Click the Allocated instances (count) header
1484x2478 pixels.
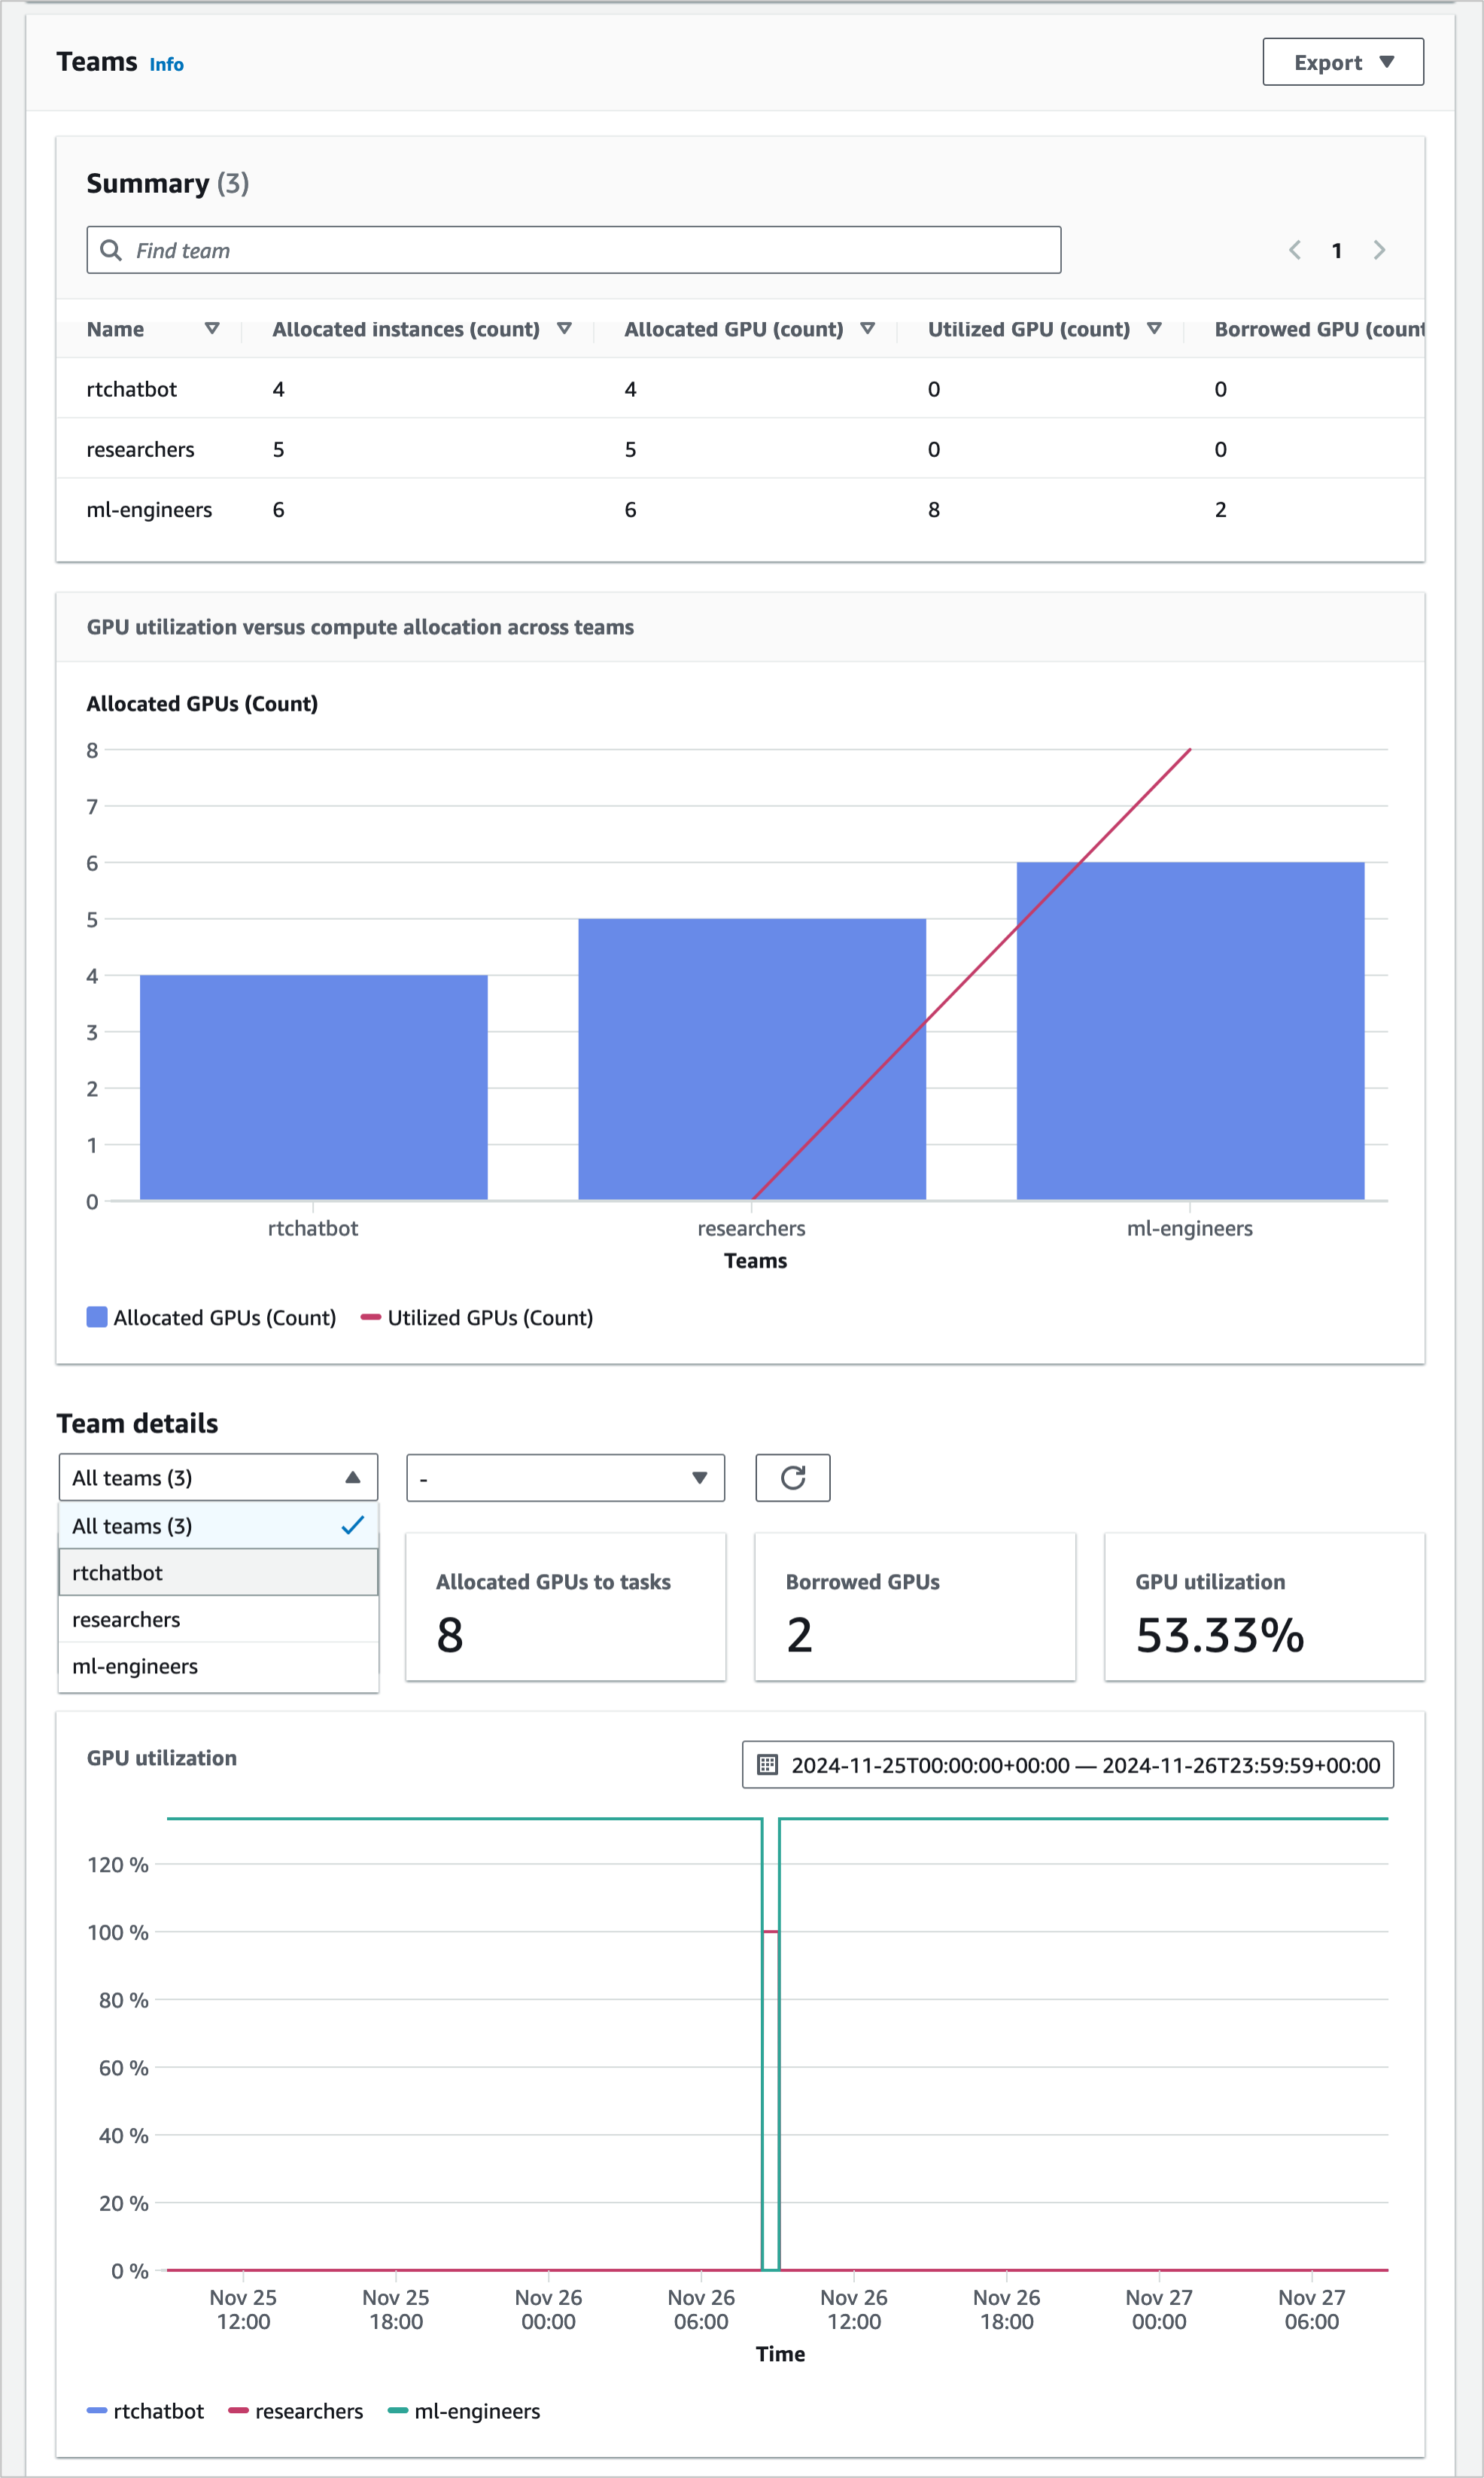406,329
